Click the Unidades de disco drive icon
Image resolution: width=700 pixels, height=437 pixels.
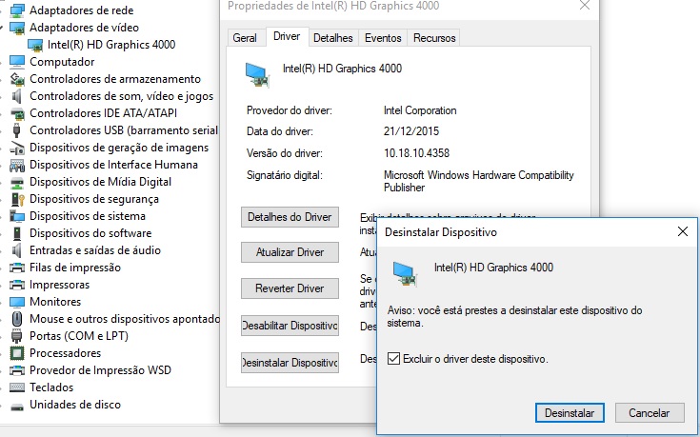click(17, 407)
